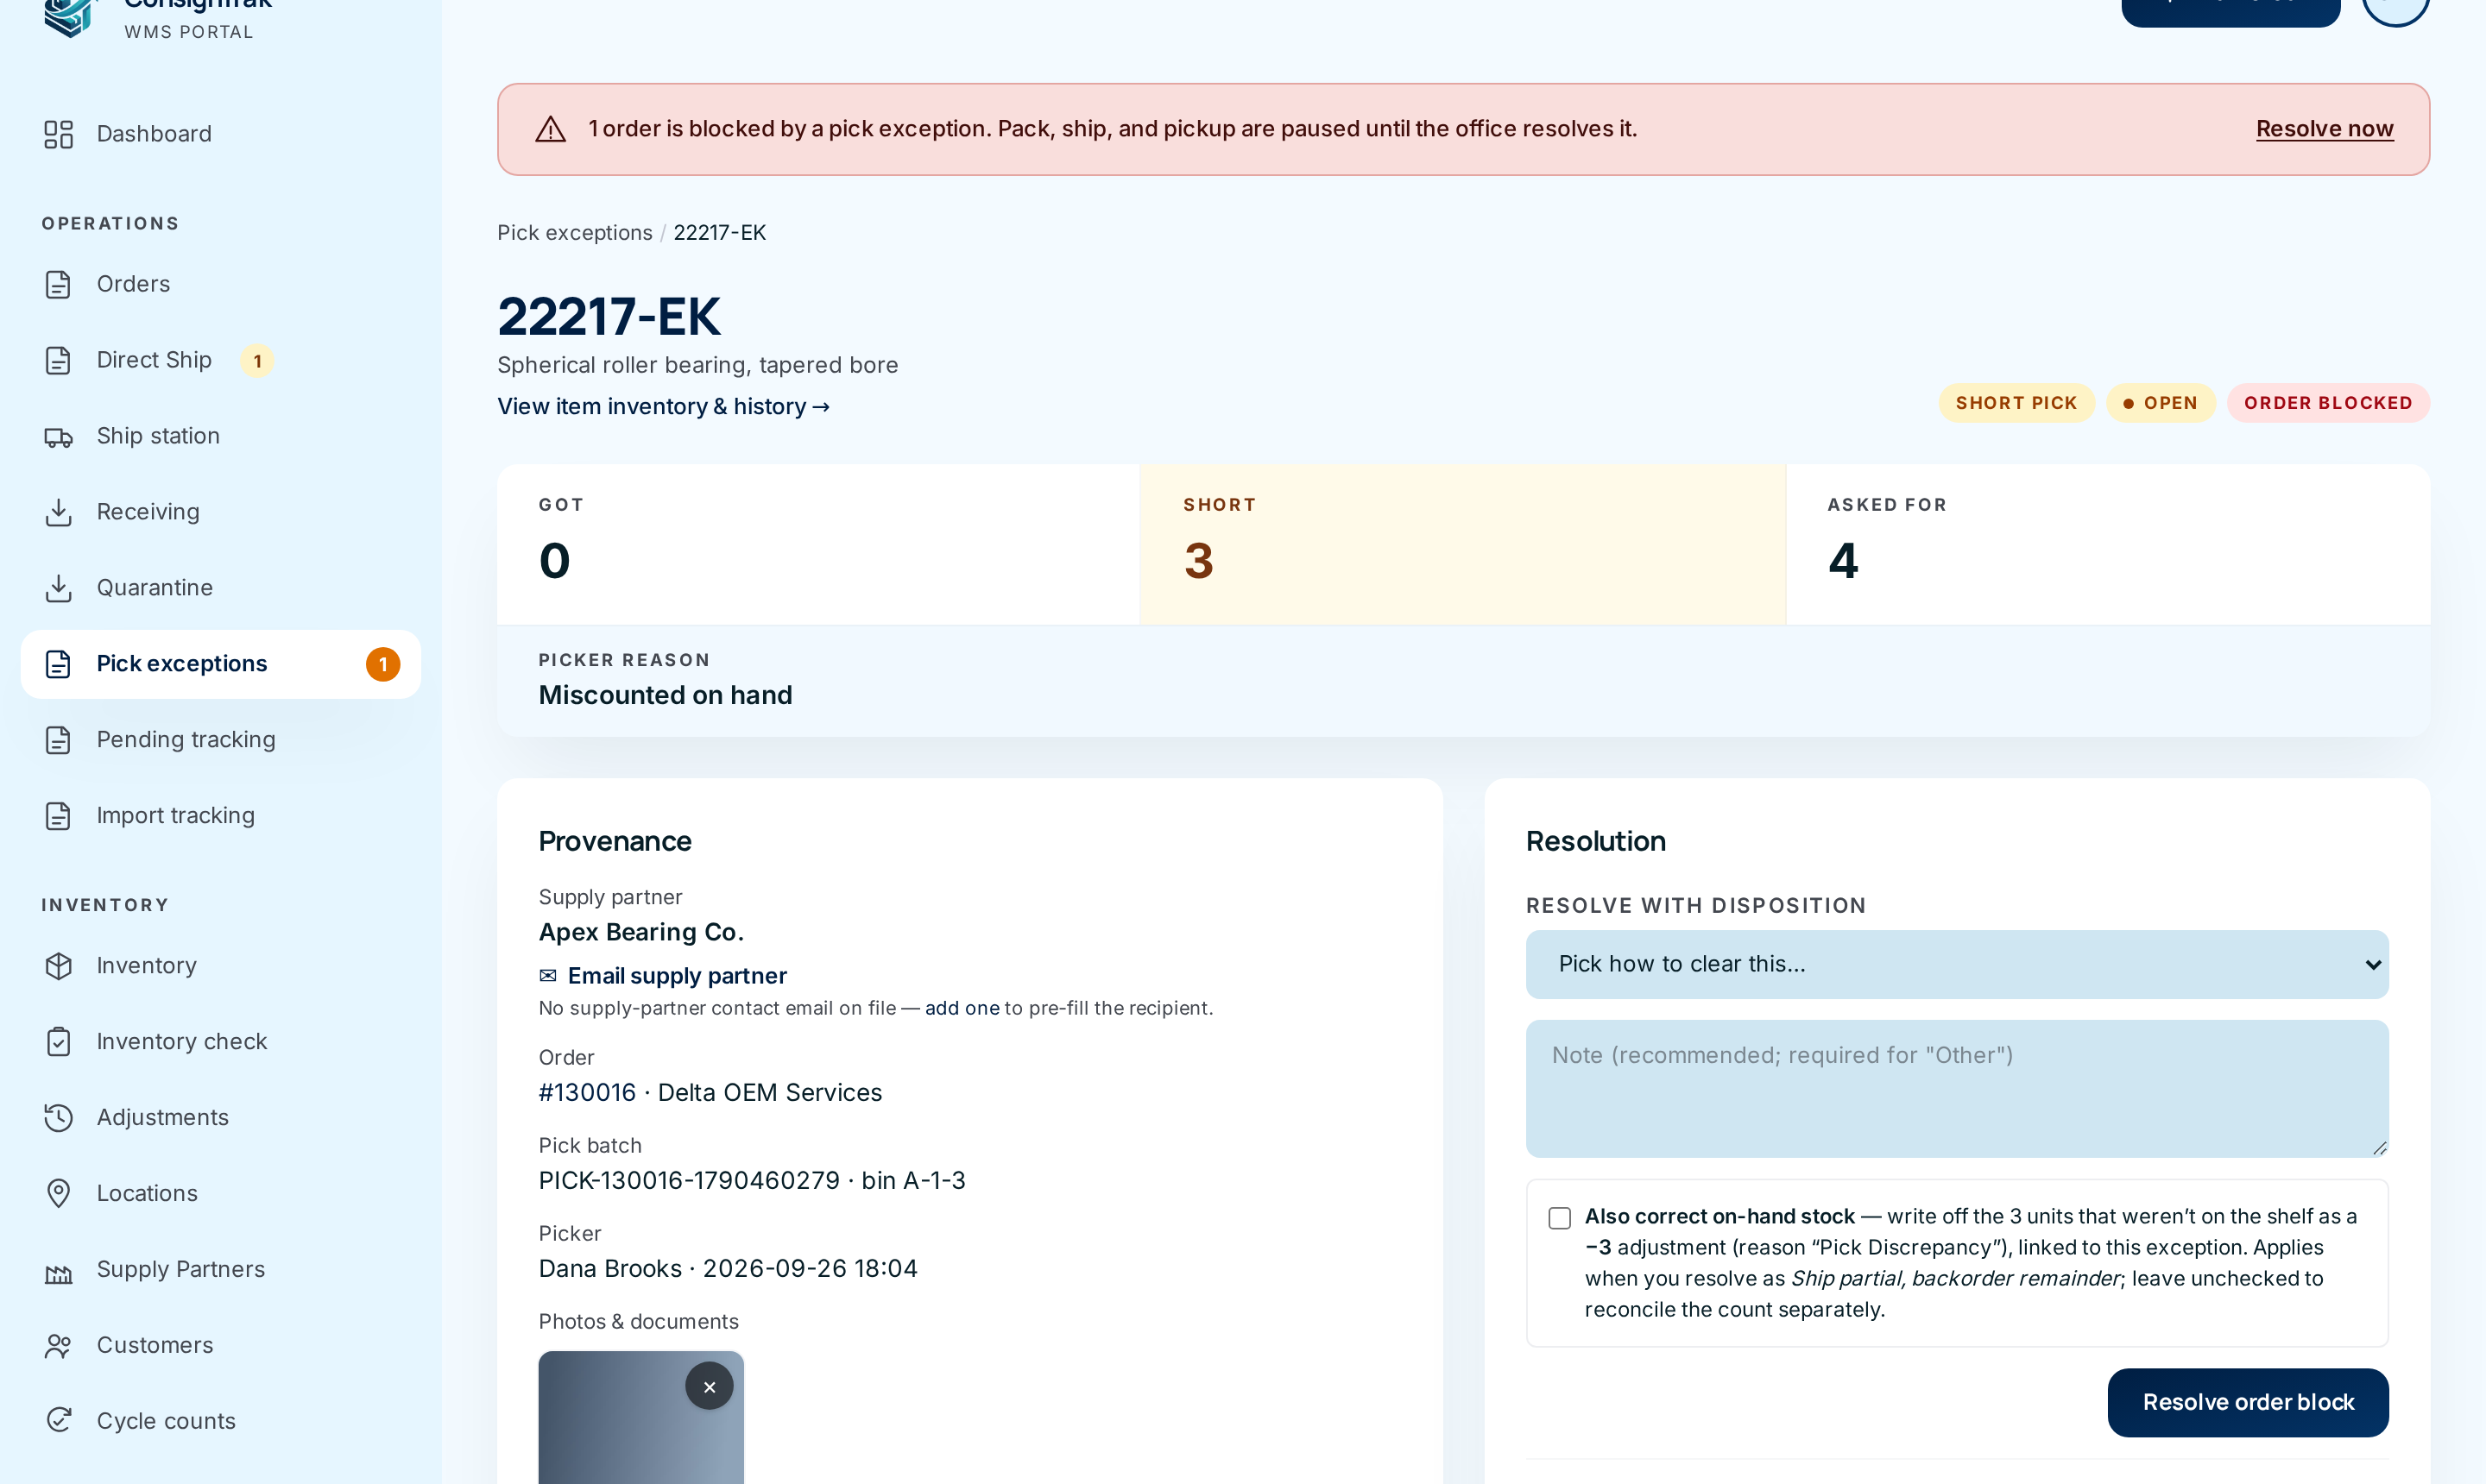
Task: Click the OPEN status tag
Action: 2161,403
